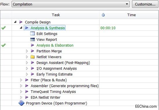Click the View Report table icon

(x=32, y=39)
